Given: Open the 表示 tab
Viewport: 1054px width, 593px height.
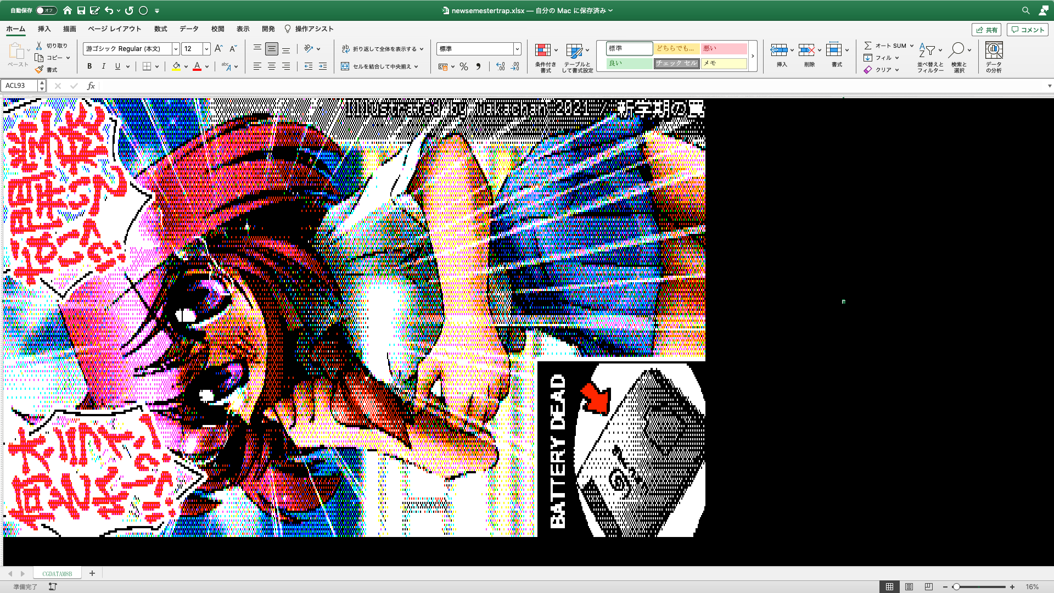Looking at the screenshot, I should (243, 29).
